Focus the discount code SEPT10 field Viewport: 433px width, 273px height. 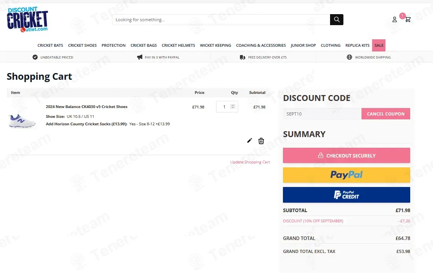coord(322,114)
